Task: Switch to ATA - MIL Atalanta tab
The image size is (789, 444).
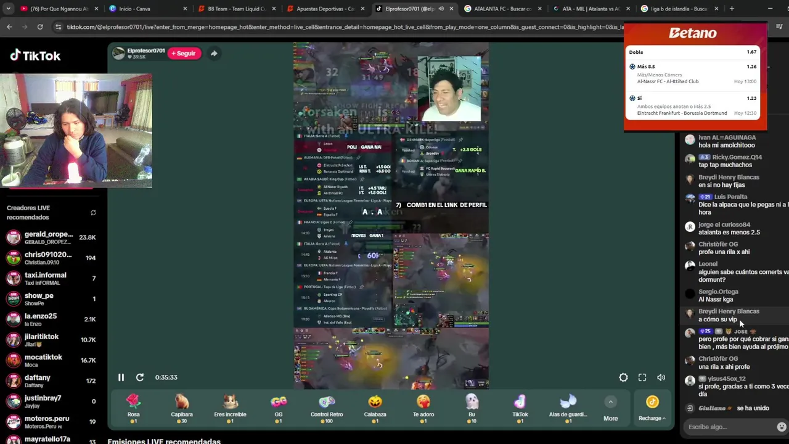Action: (x=591, y=9)
